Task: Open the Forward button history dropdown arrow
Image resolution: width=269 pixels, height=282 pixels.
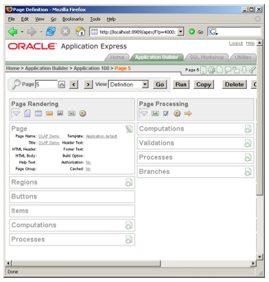Action: point(40,31)
